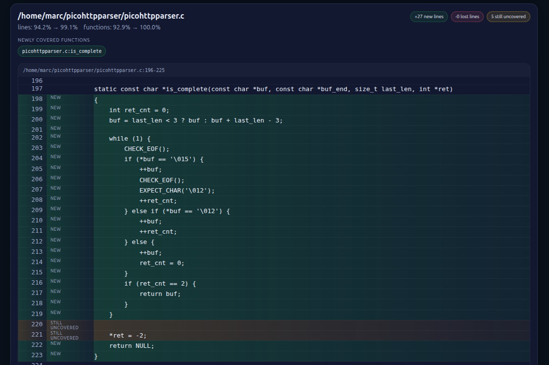Click line number 203
549x365 pixels.
point(37,148)
